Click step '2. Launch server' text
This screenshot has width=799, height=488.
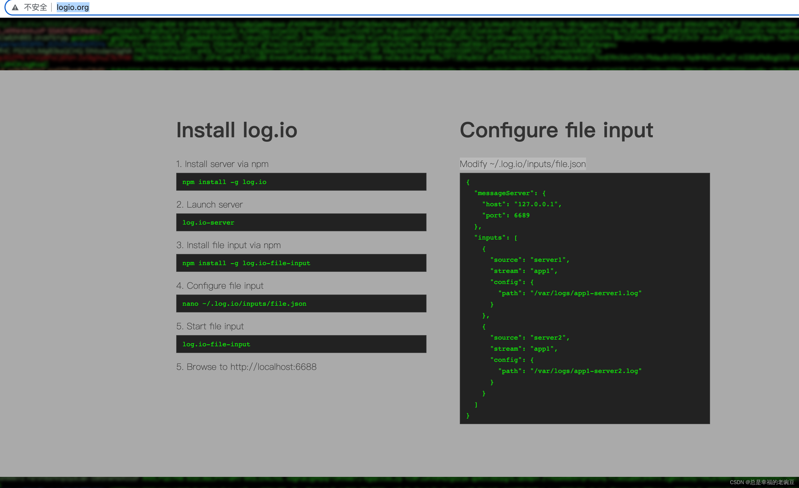click(x=209, y=205)
